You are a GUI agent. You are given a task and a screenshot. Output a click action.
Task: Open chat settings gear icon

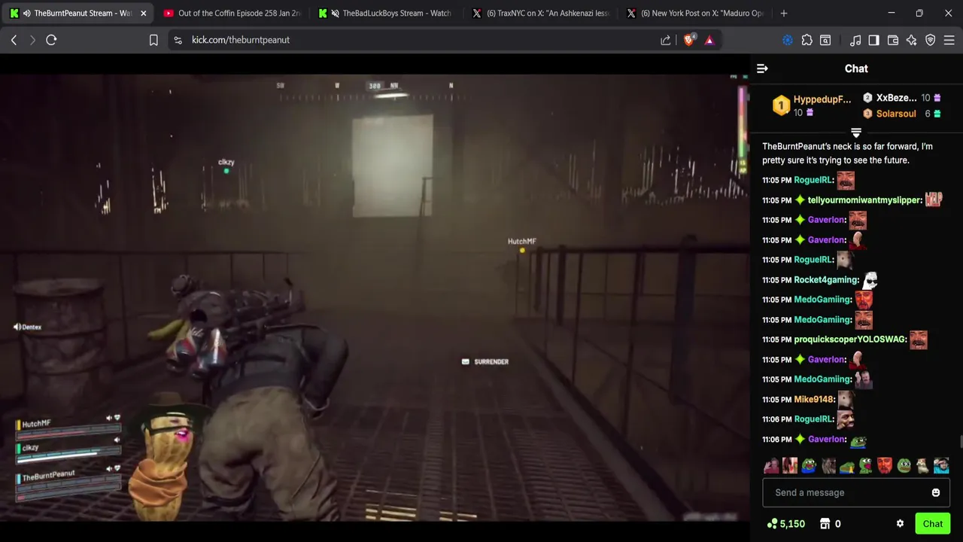(900, 524)
